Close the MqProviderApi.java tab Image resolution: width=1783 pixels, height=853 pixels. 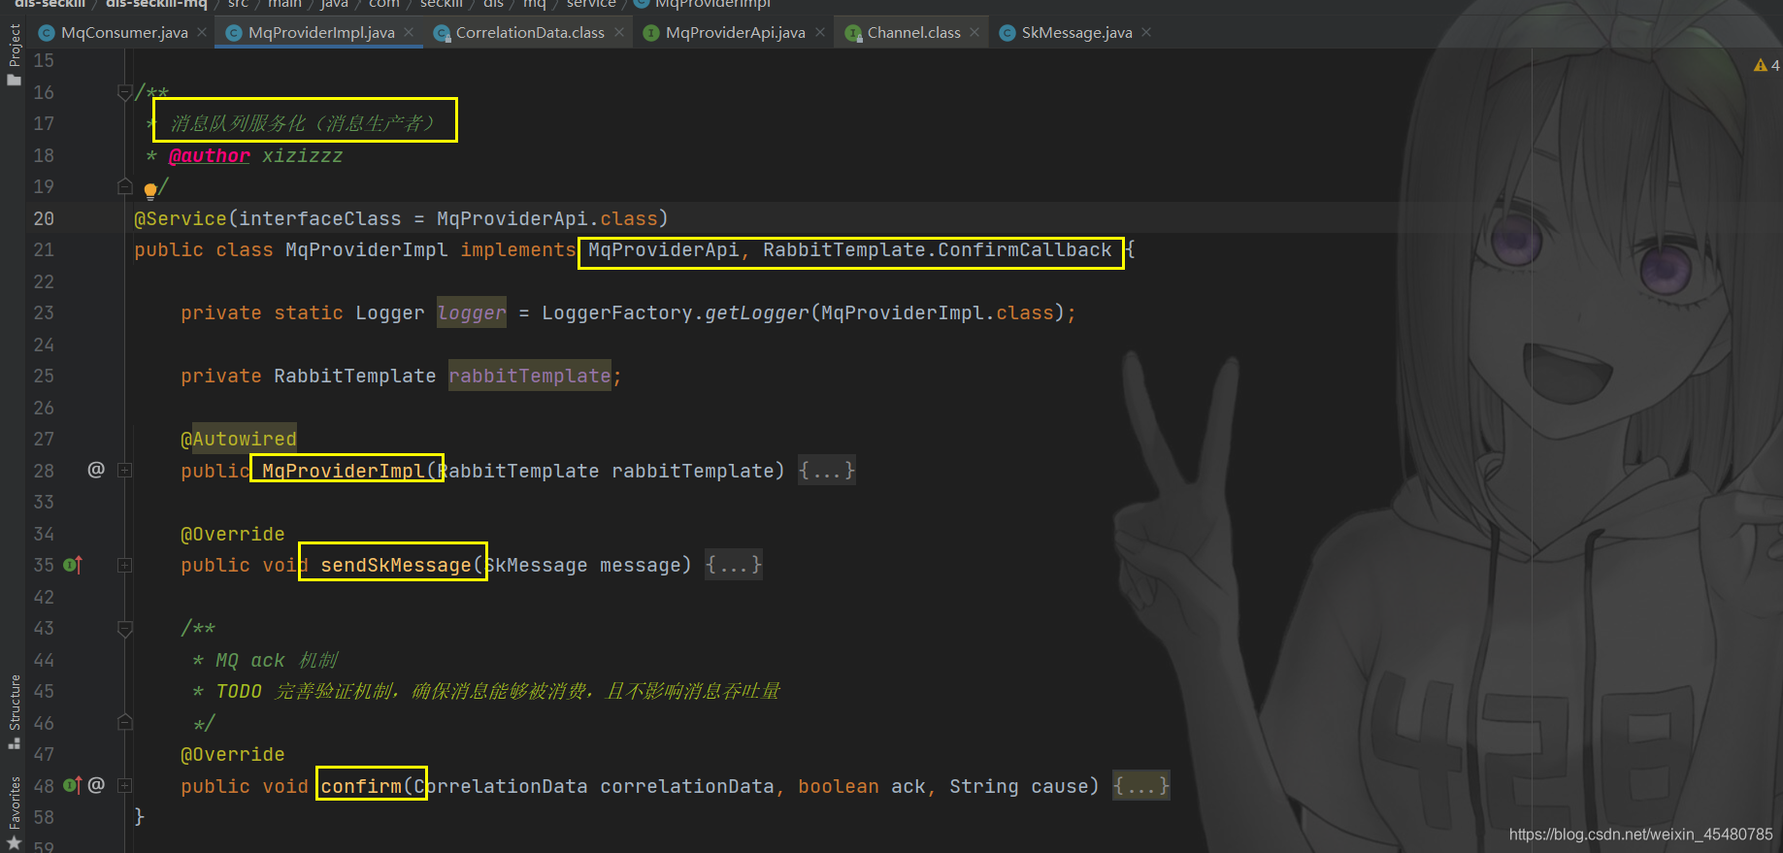(x=820, y=32)
